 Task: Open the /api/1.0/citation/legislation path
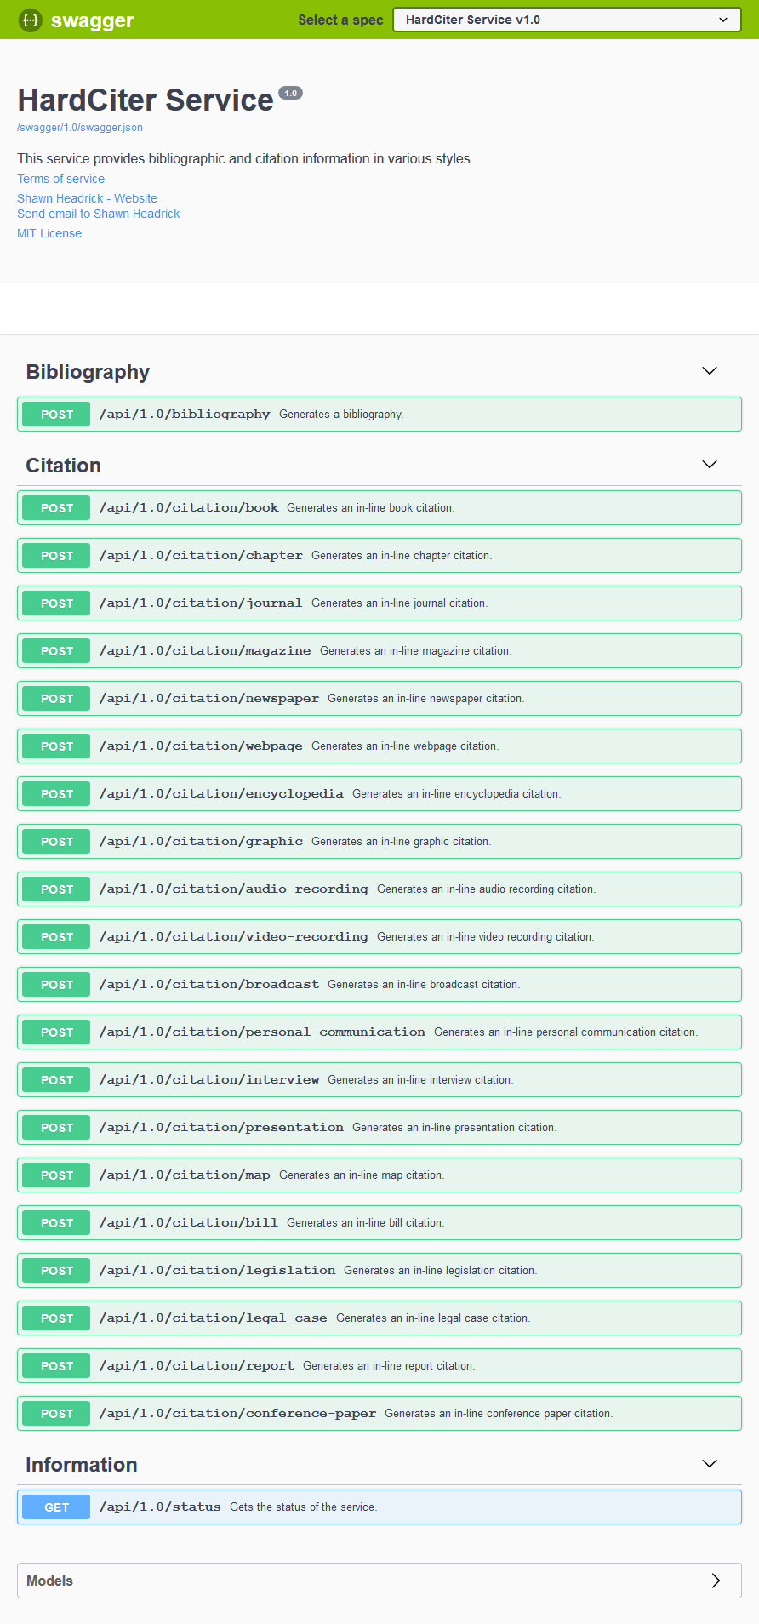click(x=217, y=1271)
